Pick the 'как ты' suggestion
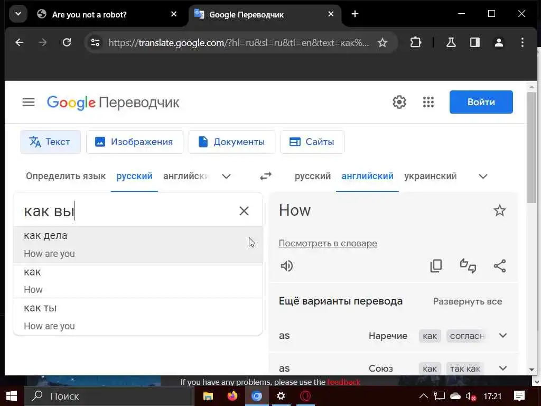This screenshot has width=541, height=406. click(138, 317)
